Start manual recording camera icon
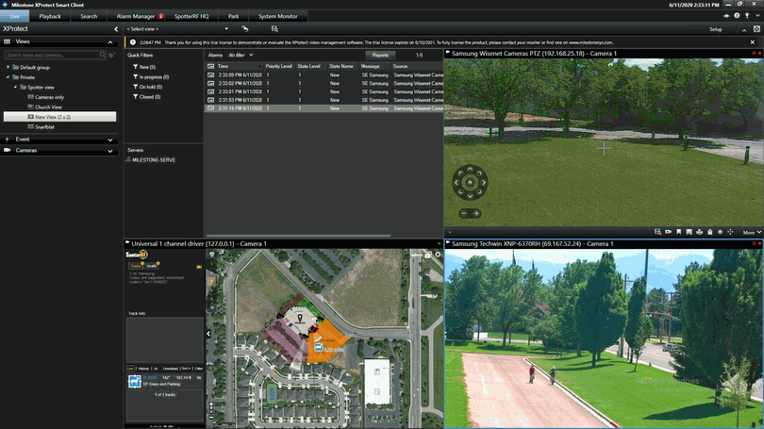The width and height of the screenshot is (764, 429). coord(669,232)
